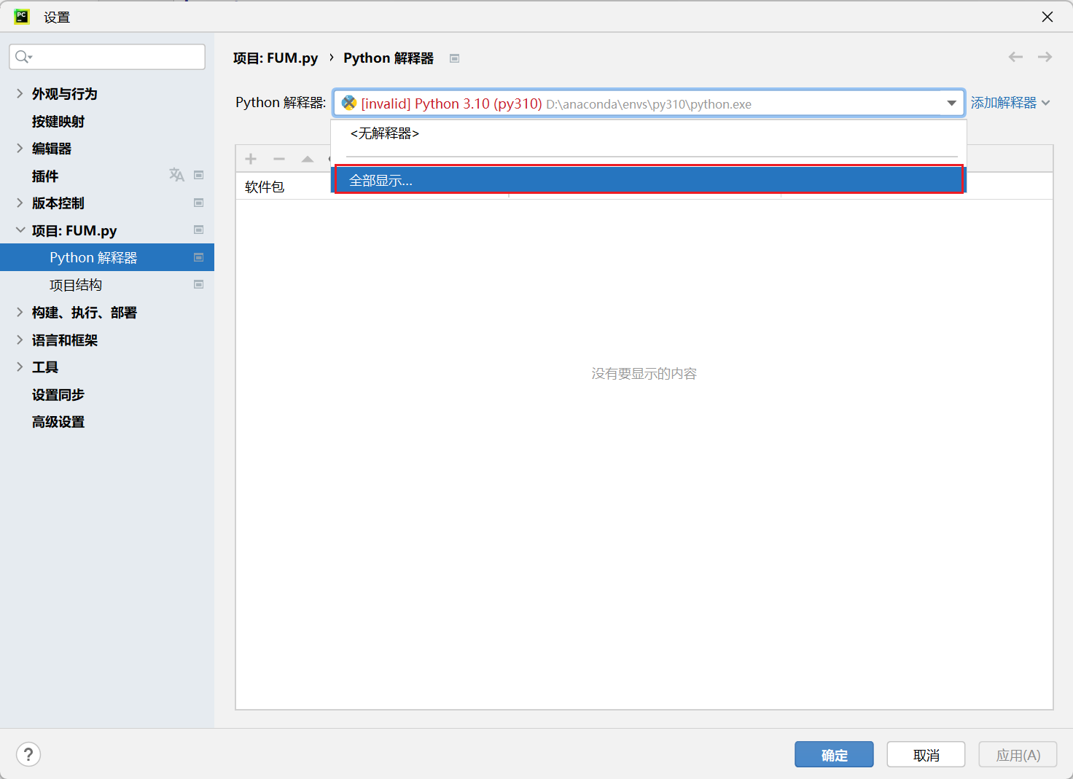Click project-level marker icon beside Python 解释器 row
The width and height of the screenshot is (1073, 779).
pos(198,257)
